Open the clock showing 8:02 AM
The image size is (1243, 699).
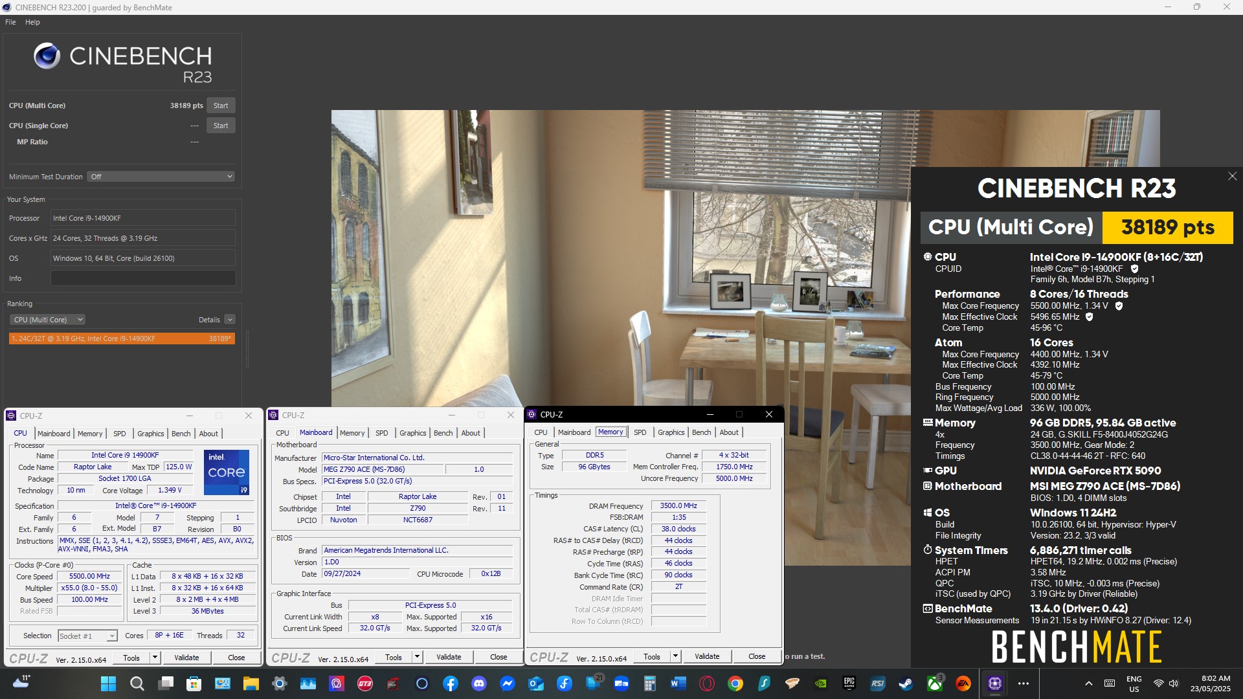coord(1210,683)
